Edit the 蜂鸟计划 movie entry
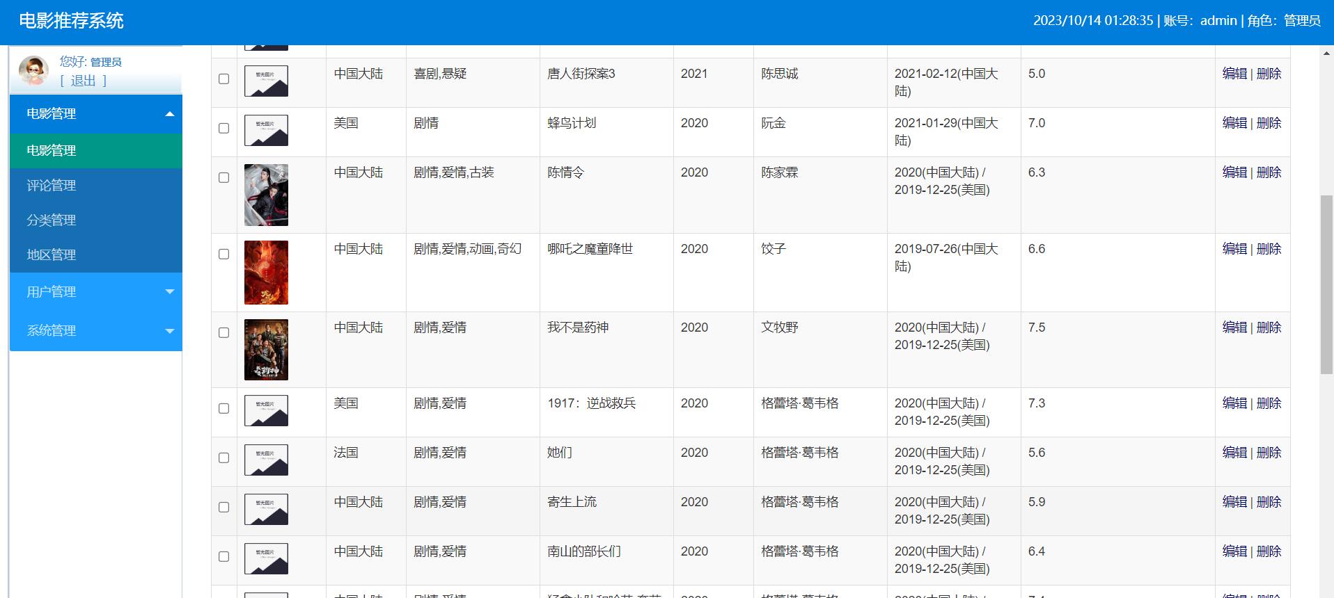The image size is (1334, 598). 1234,123
